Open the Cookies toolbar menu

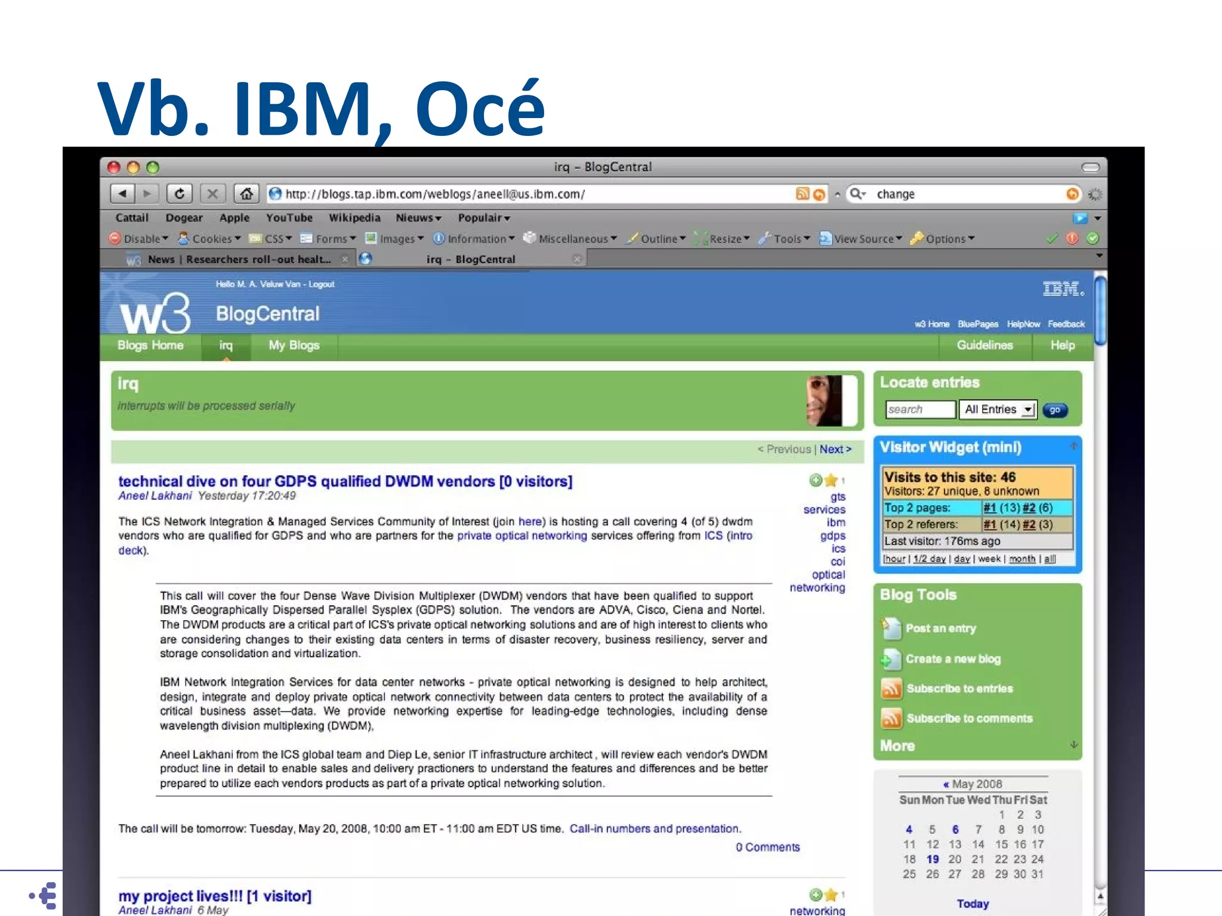coord(209,239)
